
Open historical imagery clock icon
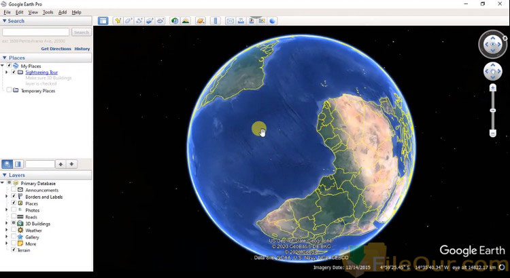tap(175, 21)
